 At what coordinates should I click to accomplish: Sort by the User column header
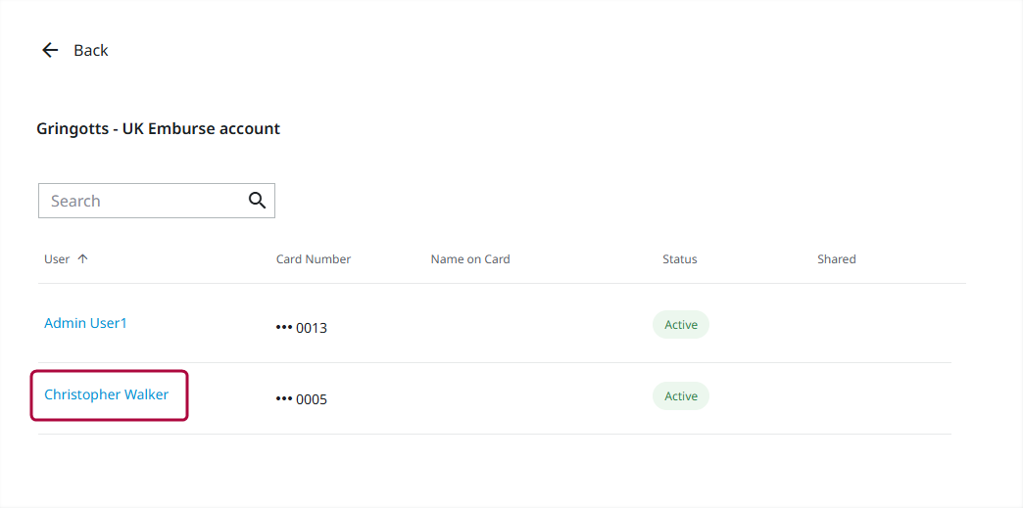57,259
